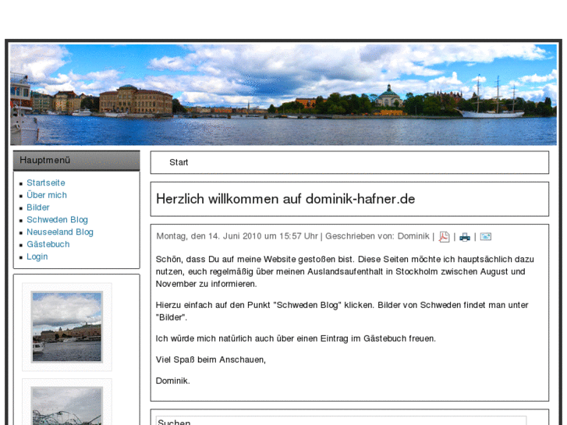Click the email envelope icon
The height and width of the screenshot is (425, 567).
485,237
